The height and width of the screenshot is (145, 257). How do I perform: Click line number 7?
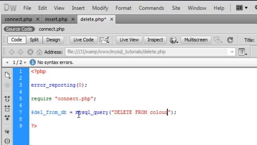(20, 112)
